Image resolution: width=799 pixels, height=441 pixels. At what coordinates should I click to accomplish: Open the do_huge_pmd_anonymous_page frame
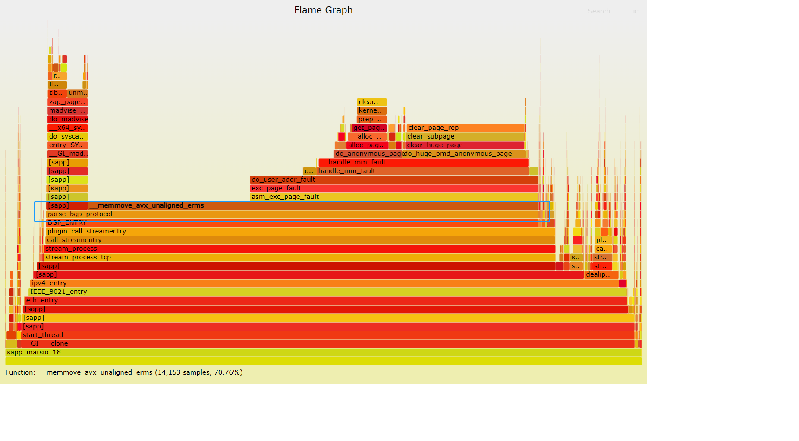[x=465, y=154]
